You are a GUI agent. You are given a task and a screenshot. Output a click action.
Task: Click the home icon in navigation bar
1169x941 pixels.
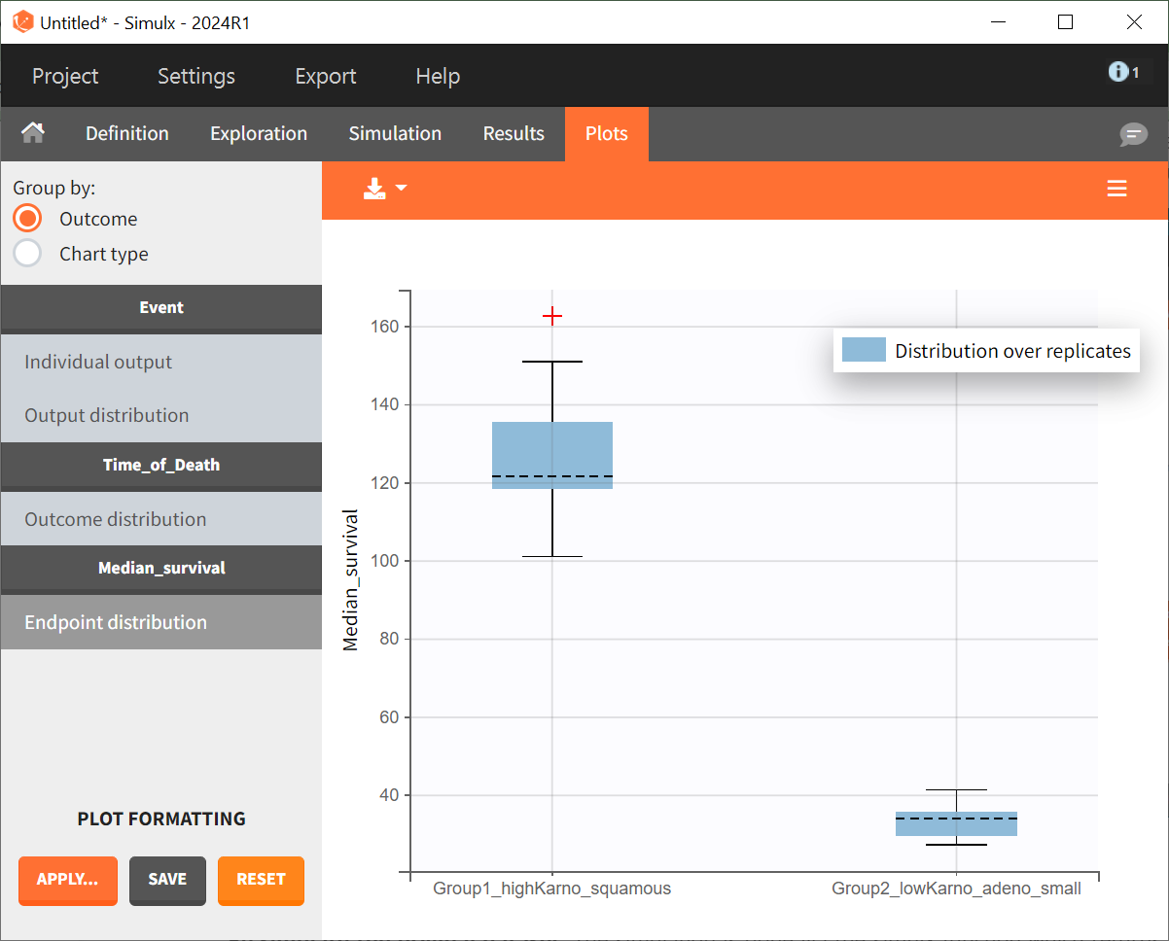point(33,133)
